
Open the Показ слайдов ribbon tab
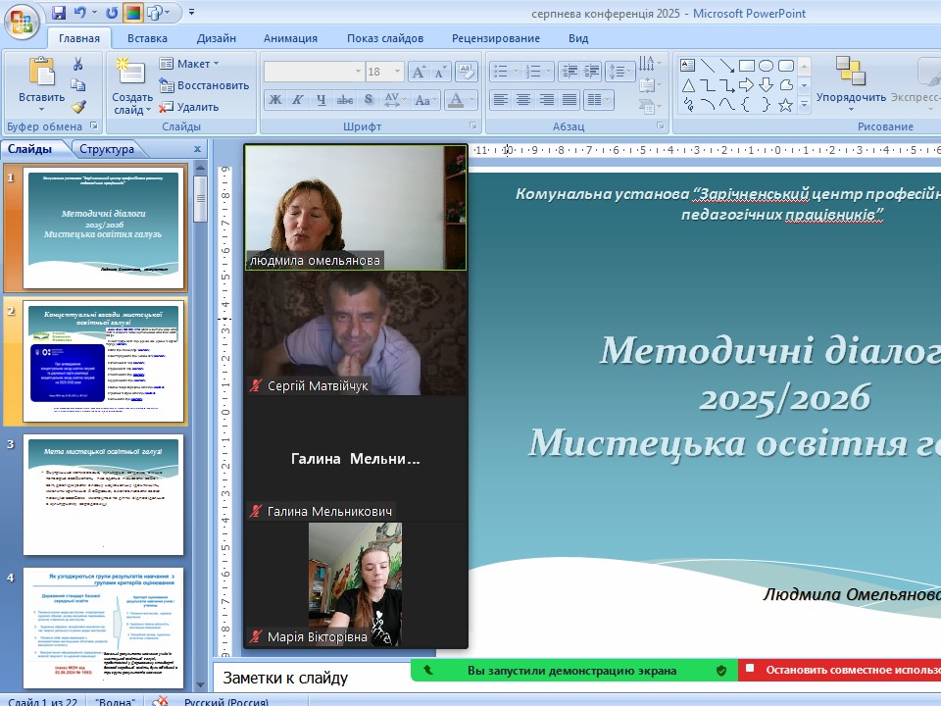pos(385,38)
